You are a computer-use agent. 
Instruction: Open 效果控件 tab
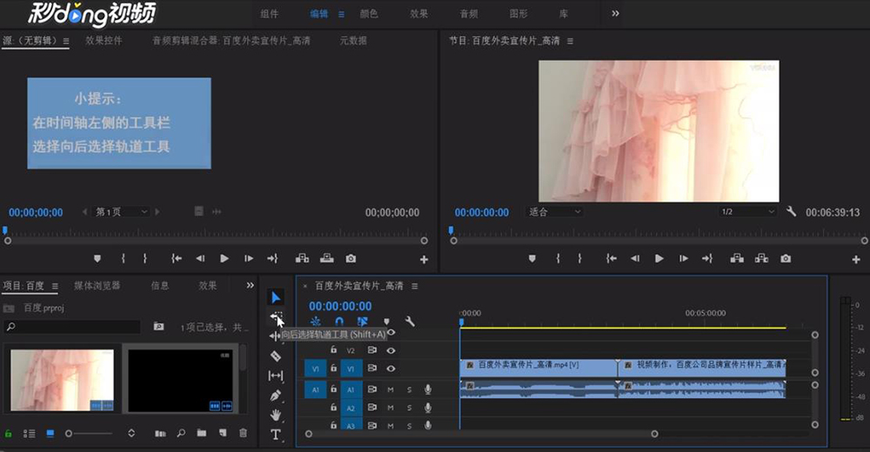(x=104, y=41)
